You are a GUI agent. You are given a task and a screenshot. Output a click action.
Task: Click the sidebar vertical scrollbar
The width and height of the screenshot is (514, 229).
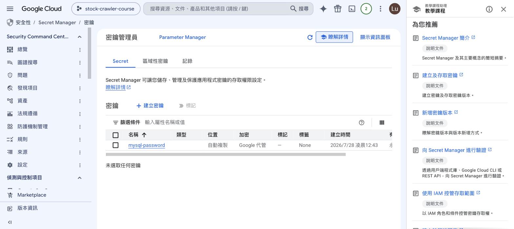coord(89,53)
